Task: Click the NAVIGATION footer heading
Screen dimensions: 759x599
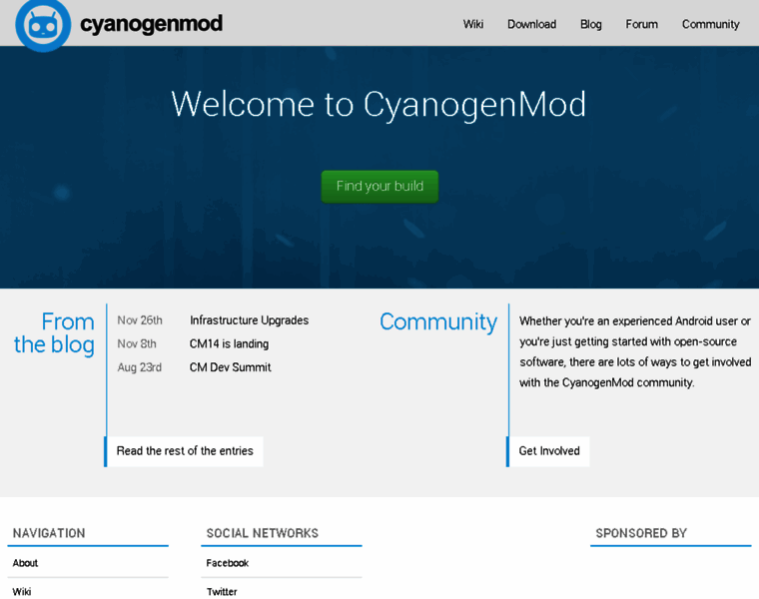Action: (49, 533)
